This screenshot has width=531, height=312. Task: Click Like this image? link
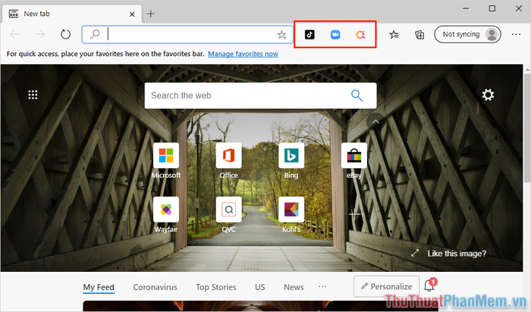[x=457, y=254]
